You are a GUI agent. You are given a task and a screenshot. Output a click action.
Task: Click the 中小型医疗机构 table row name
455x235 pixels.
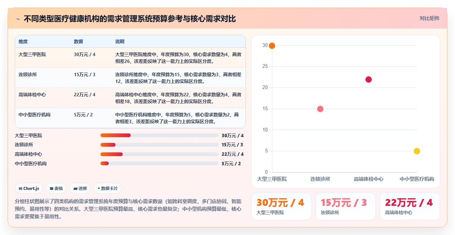click(x=34, y=115)
